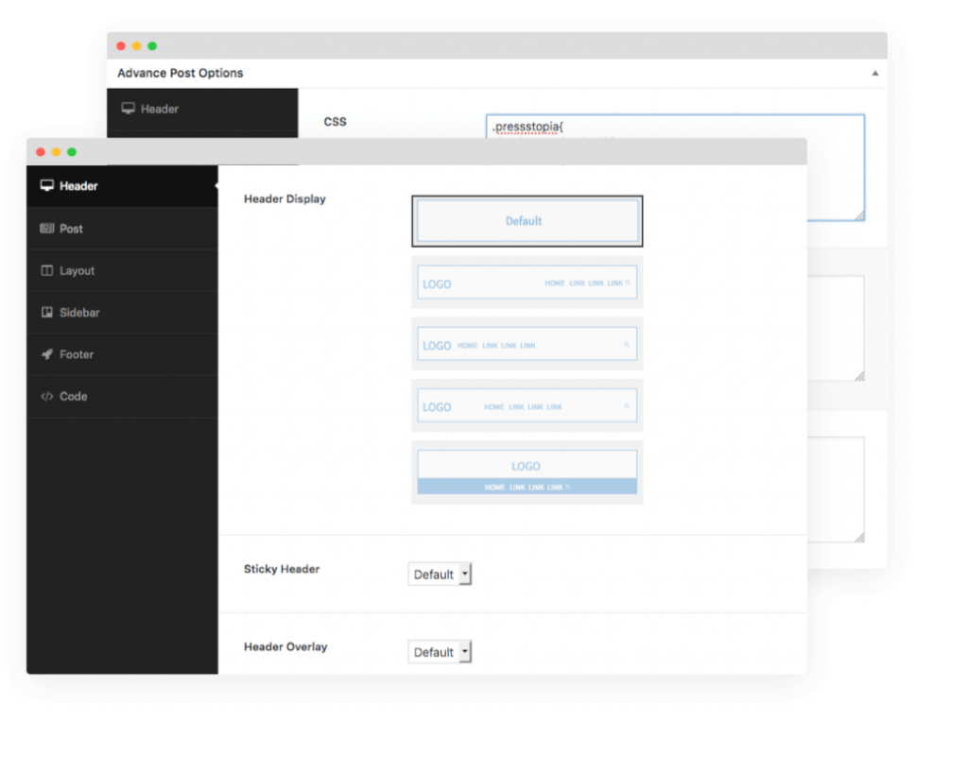The image size is (968, 772).
Task: Select the Default header display option
Action: pyautogui.click(x=527, y=221)
